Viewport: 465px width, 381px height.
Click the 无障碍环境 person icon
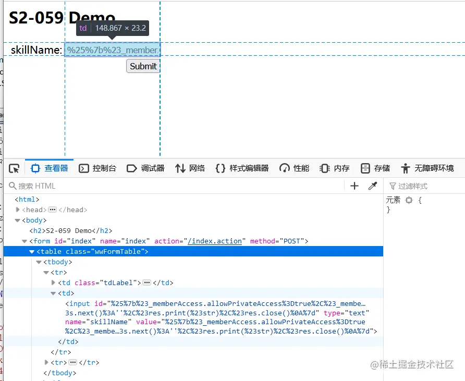[406, 168]
